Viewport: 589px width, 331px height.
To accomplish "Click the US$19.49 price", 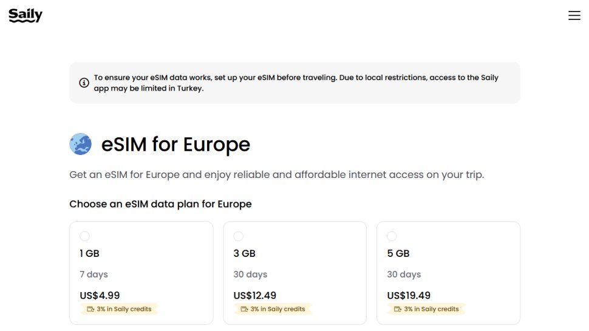I will click(409, 296).
